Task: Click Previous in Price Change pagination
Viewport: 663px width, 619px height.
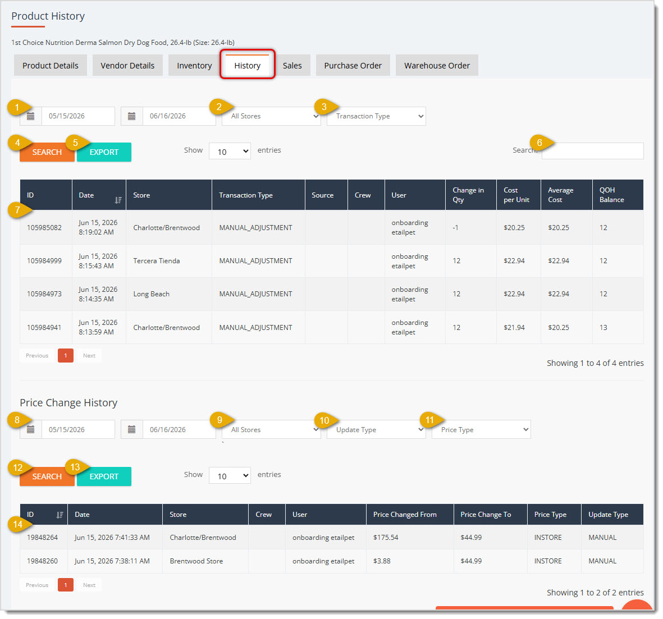Action: point(37,585)
